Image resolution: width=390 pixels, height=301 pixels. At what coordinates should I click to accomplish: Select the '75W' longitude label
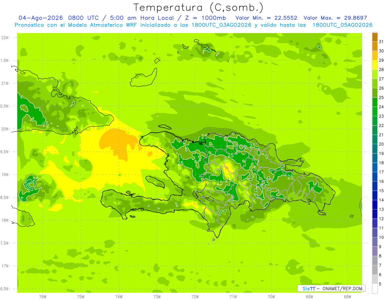81,297
